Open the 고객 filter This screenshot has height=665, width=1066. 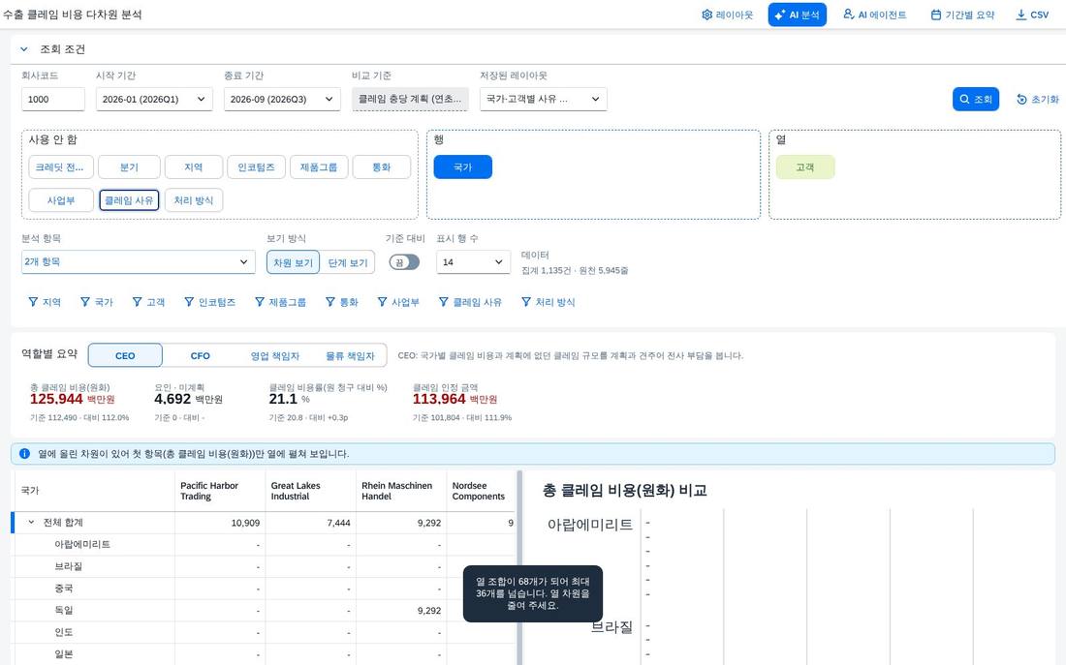[x=148, y=302]
